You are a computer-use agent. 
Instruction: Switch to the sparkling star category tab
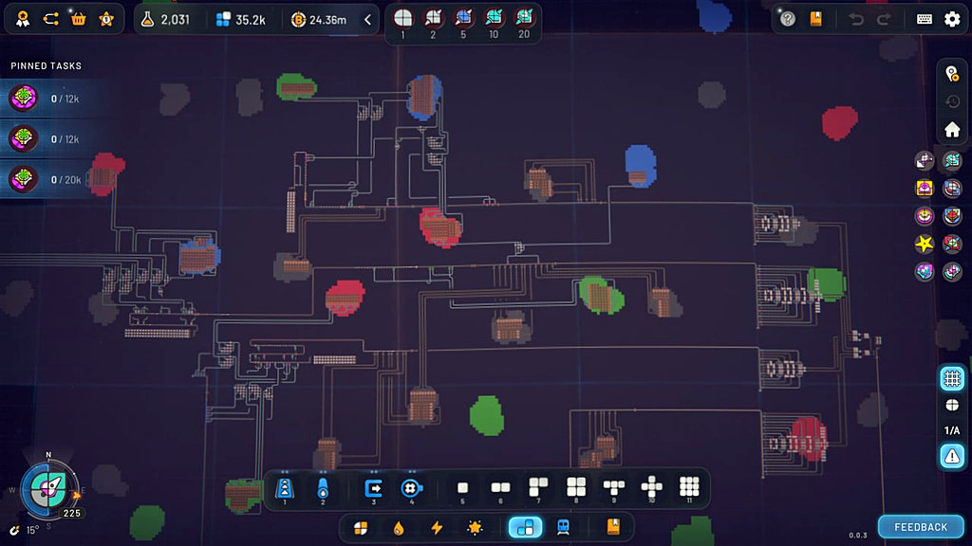[x=475, y=527]
